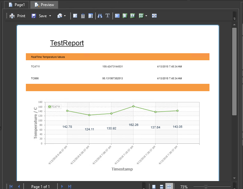Screen dimensions: 243x189
Task: Click TC4711 timestamp 4/13/2018 7:48:34 AM
Action: (169, 67)
